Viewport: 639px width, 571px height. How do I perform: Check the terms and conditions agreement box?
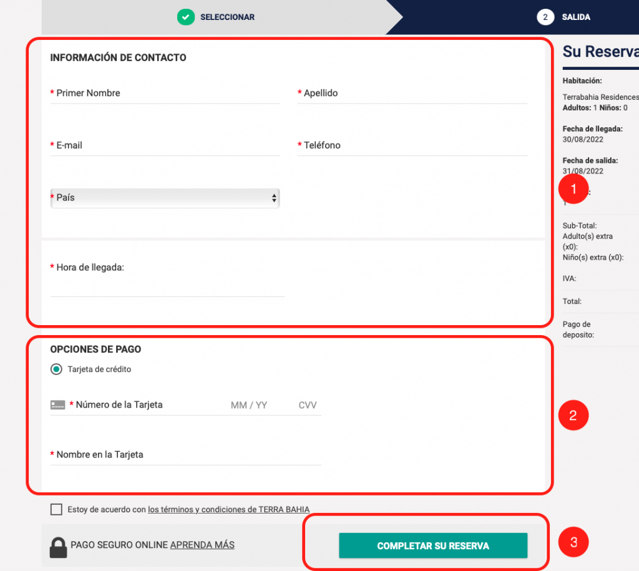(56, 509)
